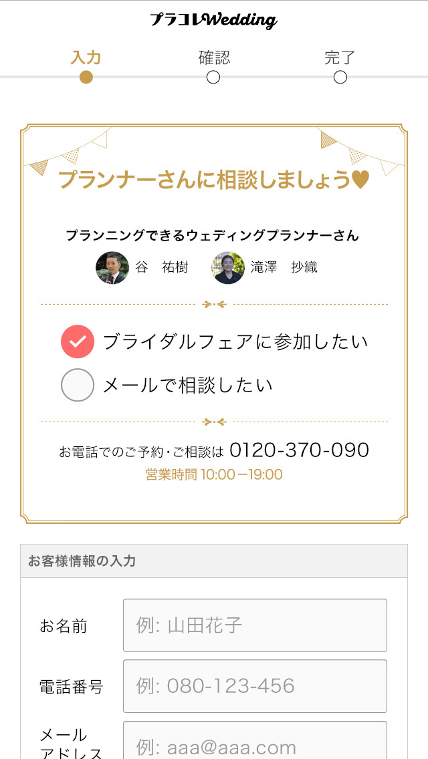The image size is (428, 759).
Task: Click the heart icon after the consultation heading
Action: (x=360, y=180)
